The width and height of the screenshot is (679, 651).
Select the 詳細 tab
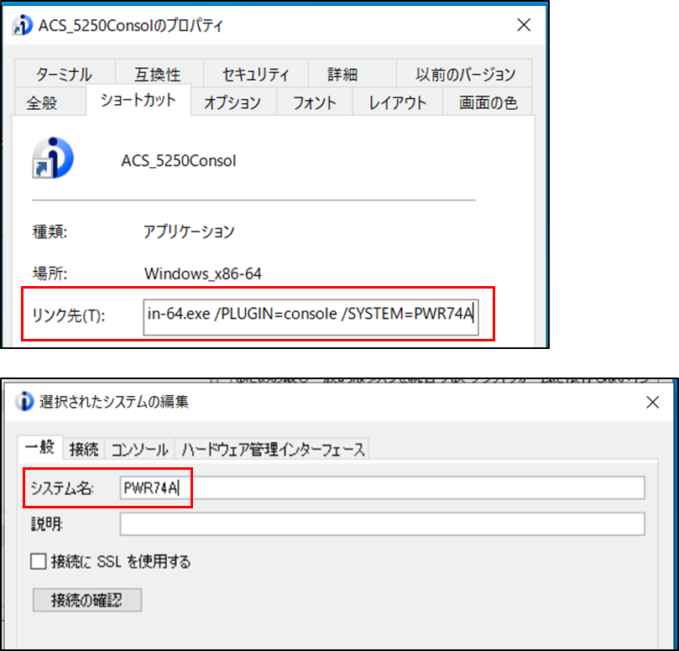(352, 74)
